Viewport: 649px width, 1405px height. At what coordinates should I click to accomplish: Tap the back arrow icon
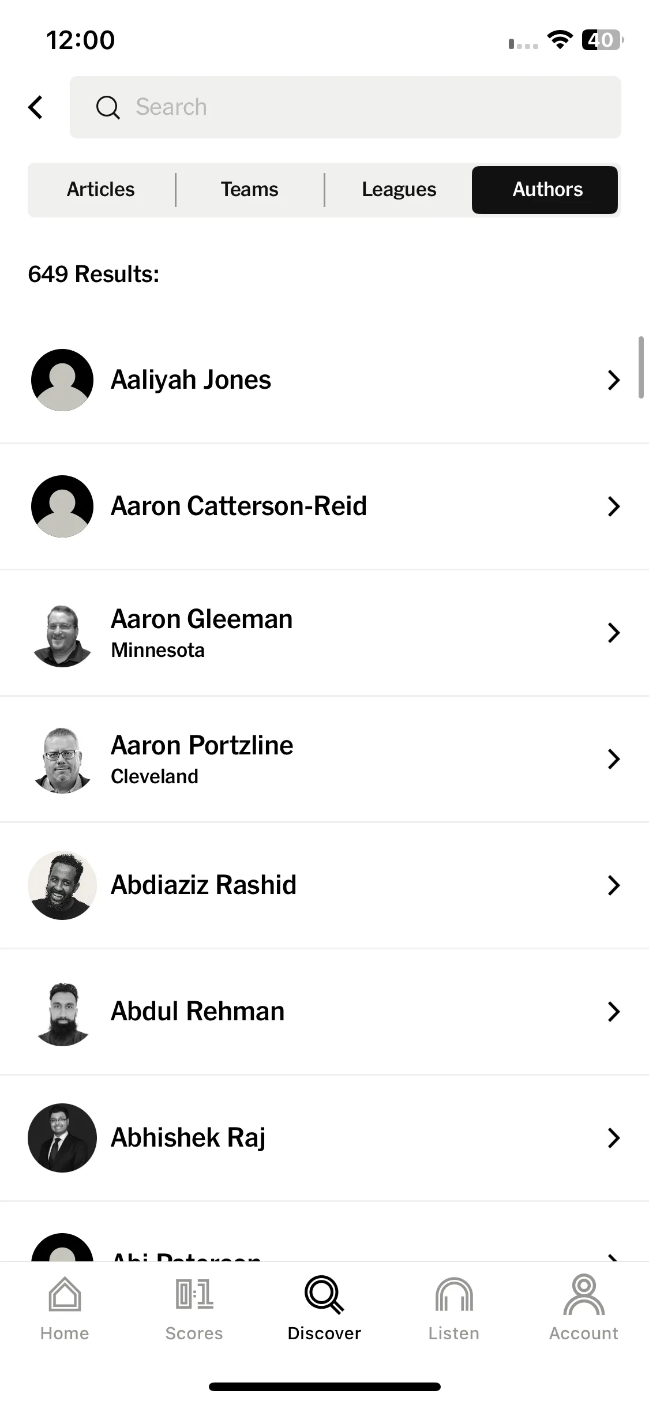pyautogui.click(x=36, y=107)
